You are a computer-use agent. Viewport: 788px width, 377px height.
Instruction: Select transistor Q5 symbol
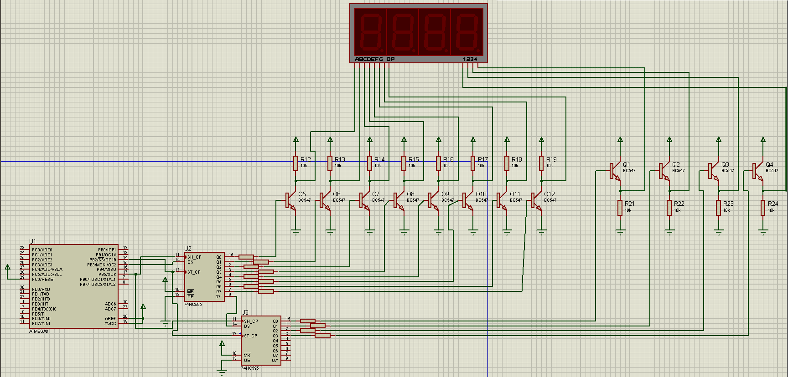coord(291,200)
